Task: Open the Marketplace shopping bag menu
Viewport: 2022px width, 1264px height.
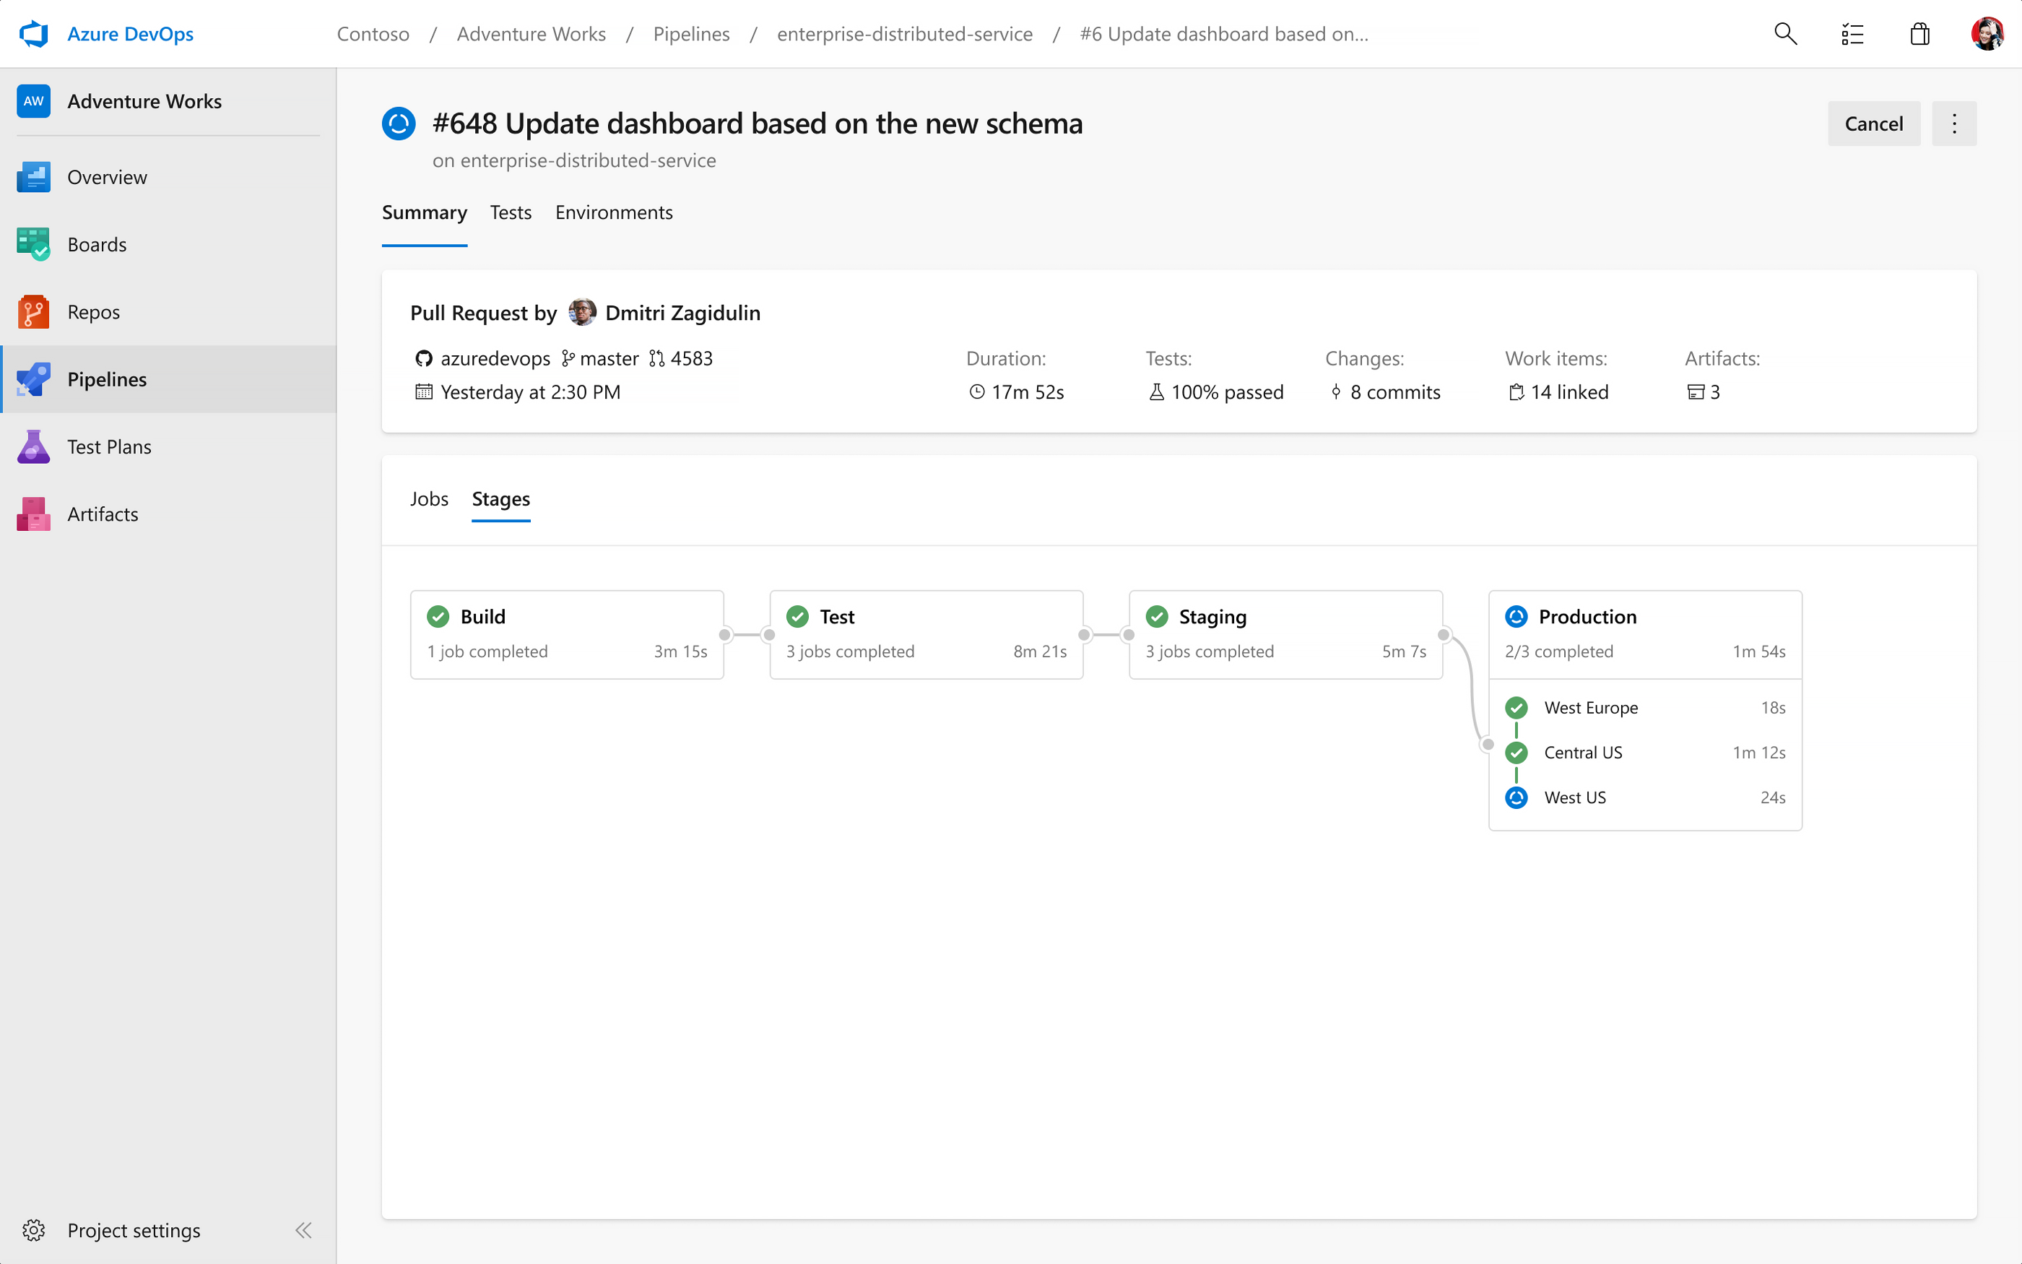Action: point(1919,33)
